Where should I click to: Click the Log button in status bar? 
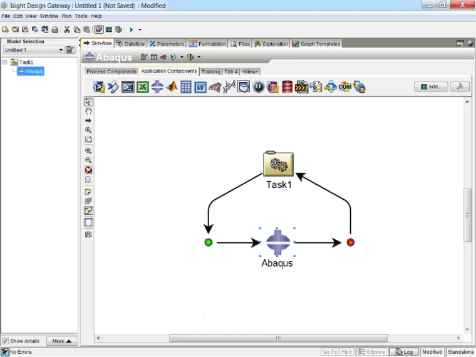(405, 352)
